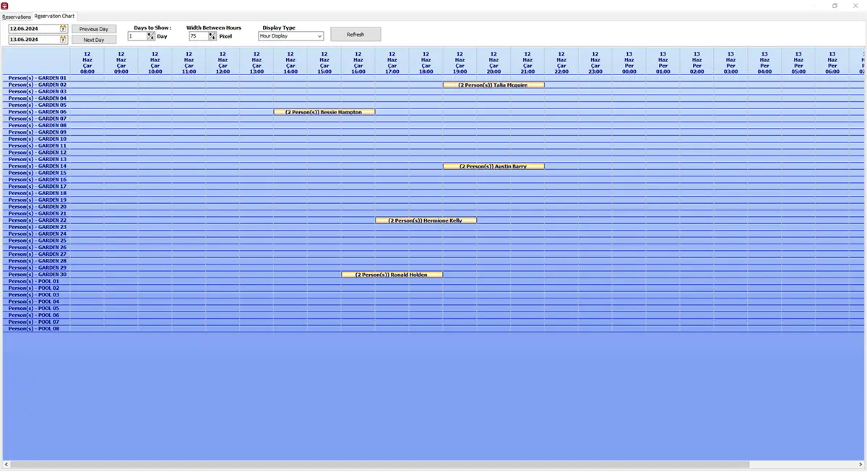Open calendar picker for 13.06.2024 date
Viewport: 867px width, 472px height.
click(x=64, y=40)
